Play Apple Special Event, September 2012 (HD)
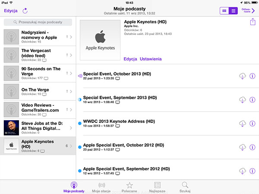The height and width of the screenshot is (194, 259). tap(126, 169)
